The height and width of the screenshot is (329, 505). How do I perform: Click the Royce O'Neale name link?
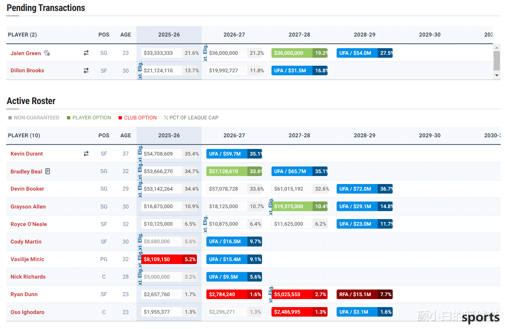29,224
